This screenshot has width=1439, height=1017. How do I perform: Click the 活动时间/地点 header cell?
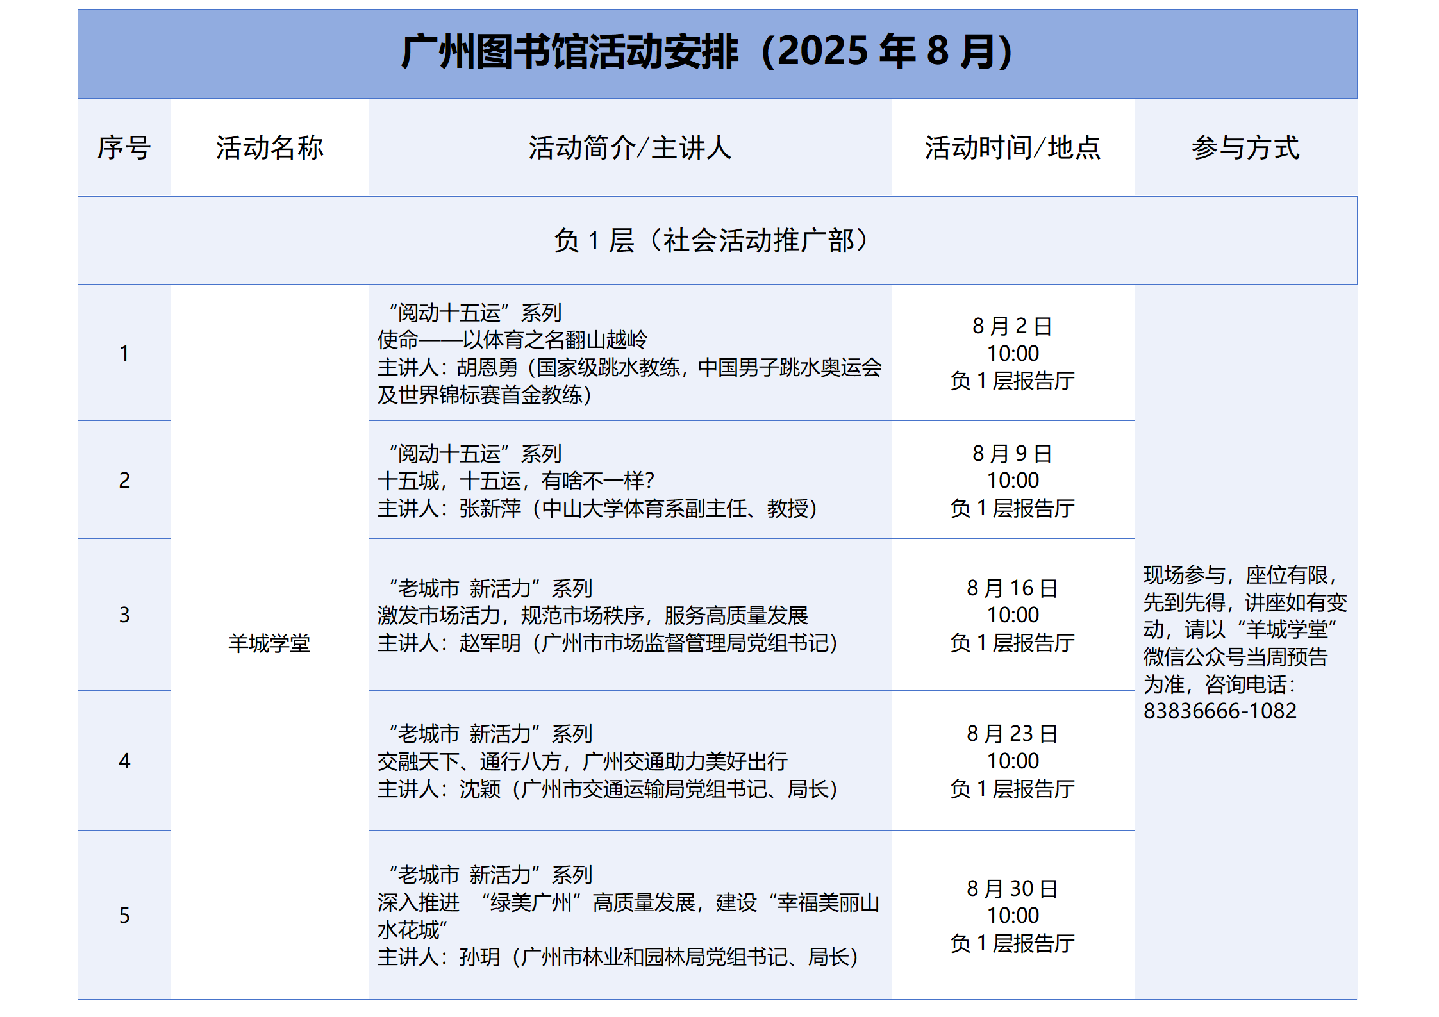1013,147
